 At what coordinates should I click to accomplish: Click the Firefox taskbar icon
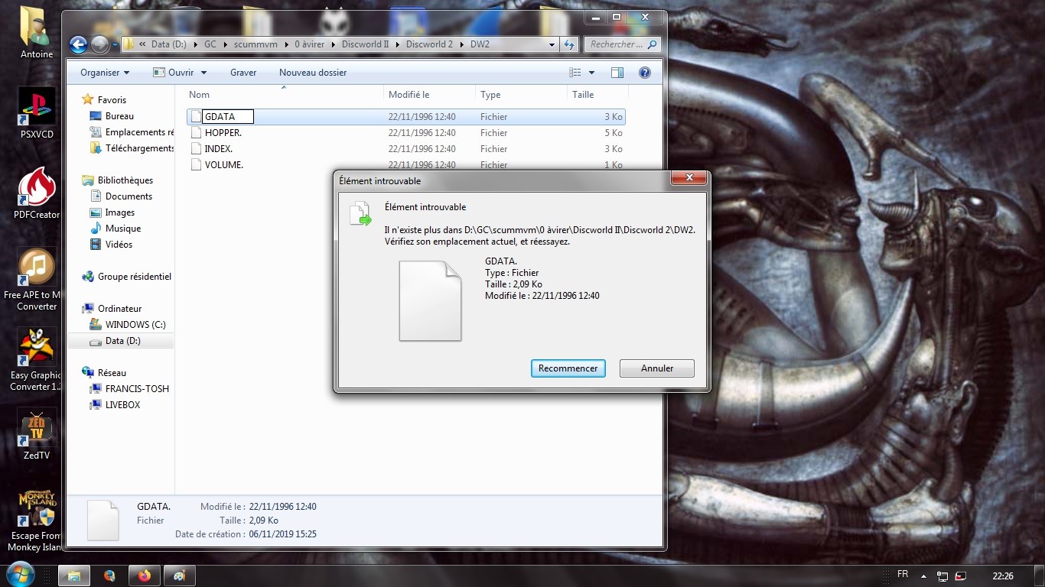coord(145,576)
